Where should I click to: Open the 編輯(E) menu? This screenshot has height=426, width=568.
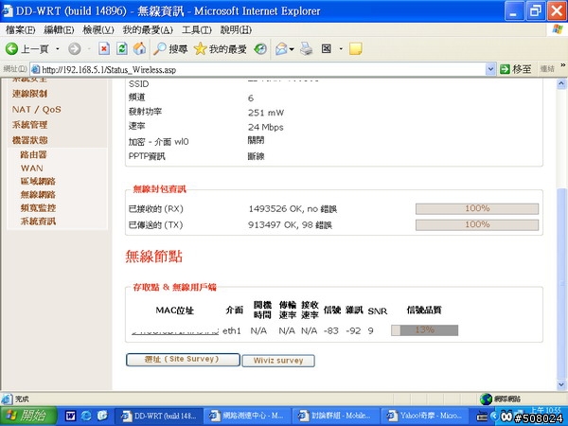[x=59, y=29]
